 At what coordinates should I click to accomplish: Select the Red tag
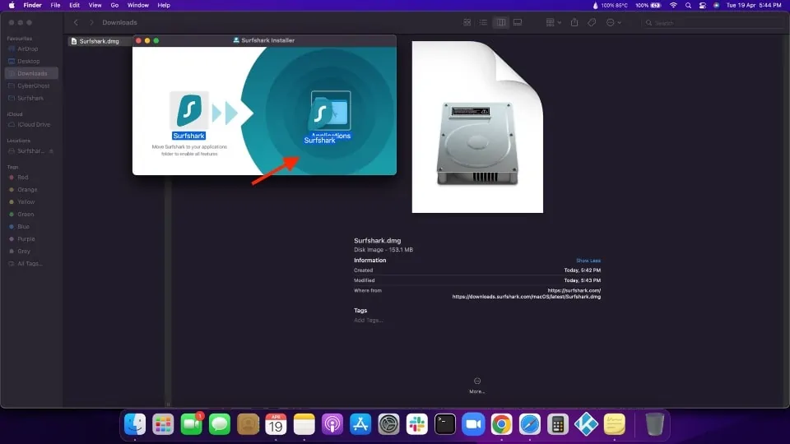click(31, 178)
